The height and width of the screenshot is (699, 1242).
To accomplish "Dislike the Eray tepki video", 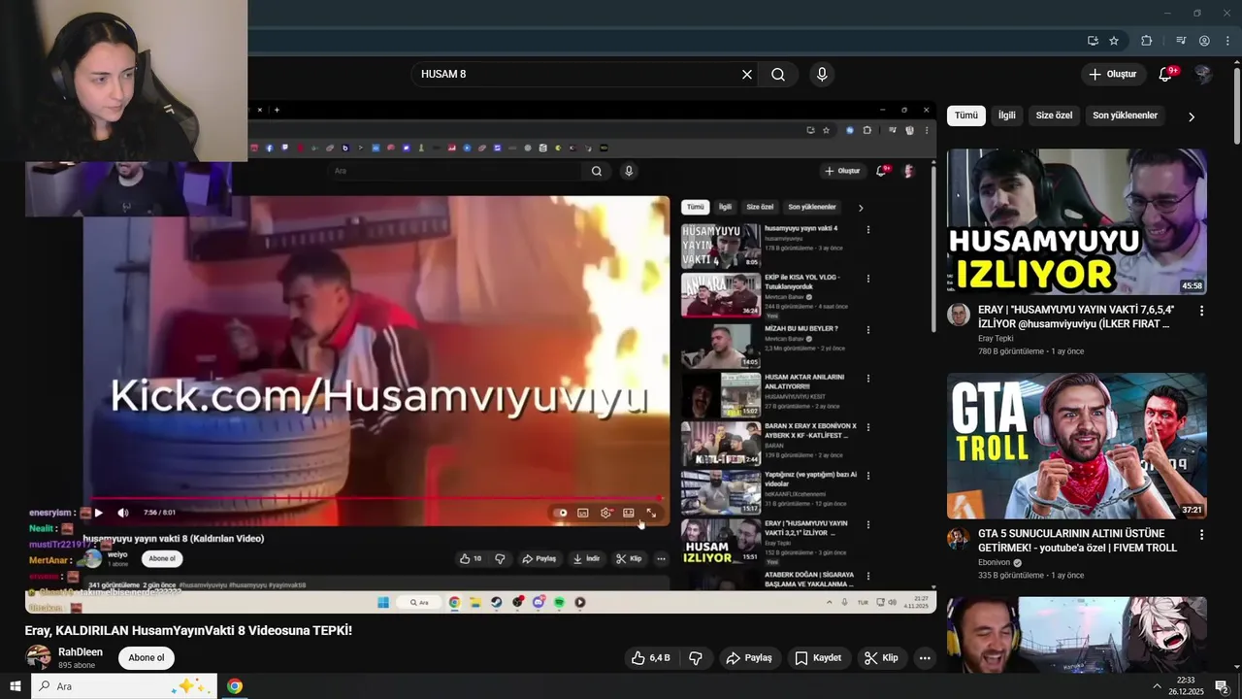I will [x=696, y=658].
